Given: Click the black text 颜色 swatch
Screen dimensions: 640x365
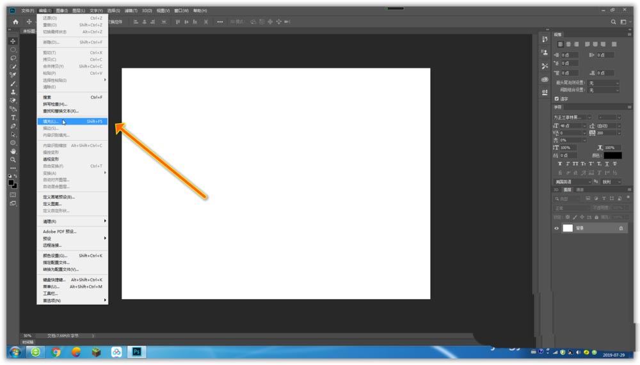Looking at the screenshot, I should tap(612, 155).
